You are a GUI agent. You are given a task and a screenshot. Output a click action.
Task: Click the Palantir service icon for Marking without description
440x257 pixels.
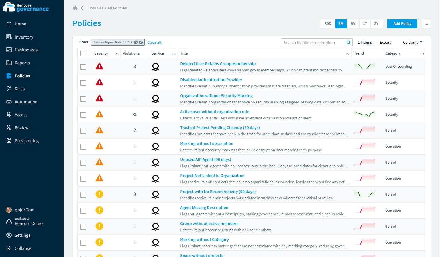point(156,147)
